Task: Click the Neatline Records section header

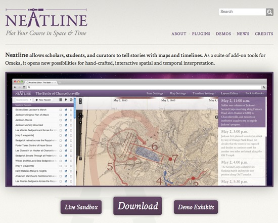Action: (x=43, y=105)
